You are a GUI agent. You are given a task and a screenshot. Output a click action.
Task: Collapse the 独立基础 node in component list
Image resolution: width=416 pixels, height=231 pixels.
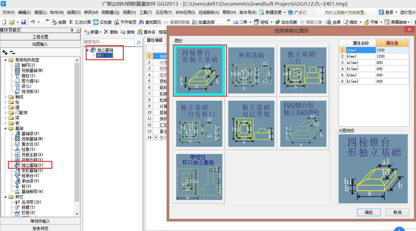[x=87, y=50]
